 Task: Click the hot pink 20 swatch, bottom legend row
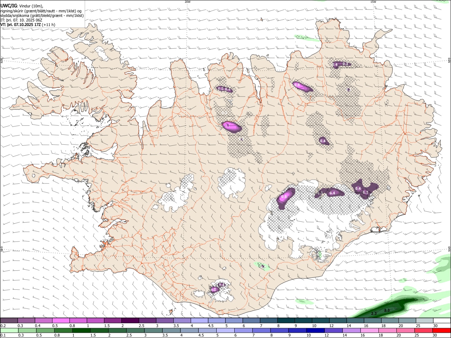[x=406, y=331]
